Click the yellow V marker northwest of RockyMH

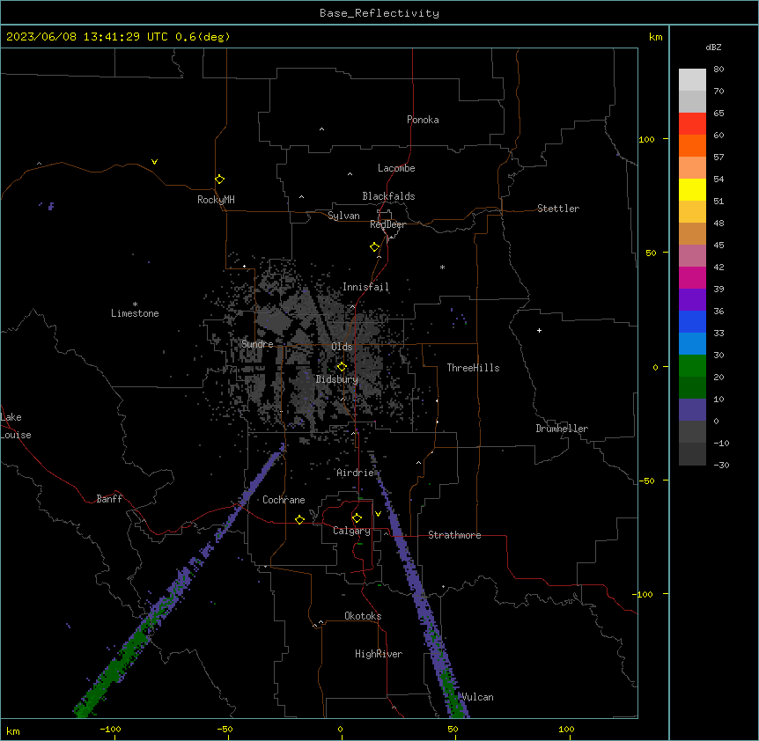154,162
